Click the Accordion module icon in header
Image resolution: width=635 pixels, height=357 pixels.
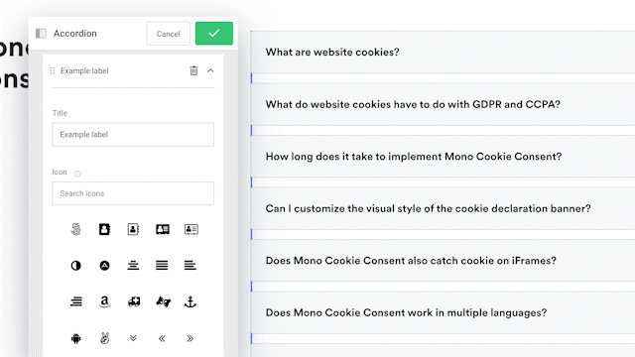pos(41,33)
